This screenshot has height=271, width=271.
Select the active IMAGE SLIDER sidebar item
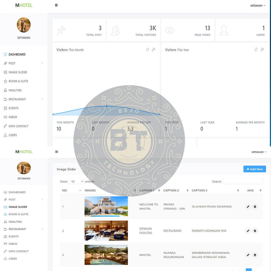click(x=18, y=207)
